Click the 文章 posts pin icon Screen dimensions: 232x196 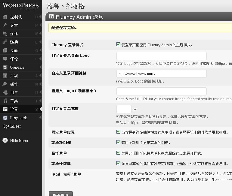pyautogui.click(x=5, y=25)
